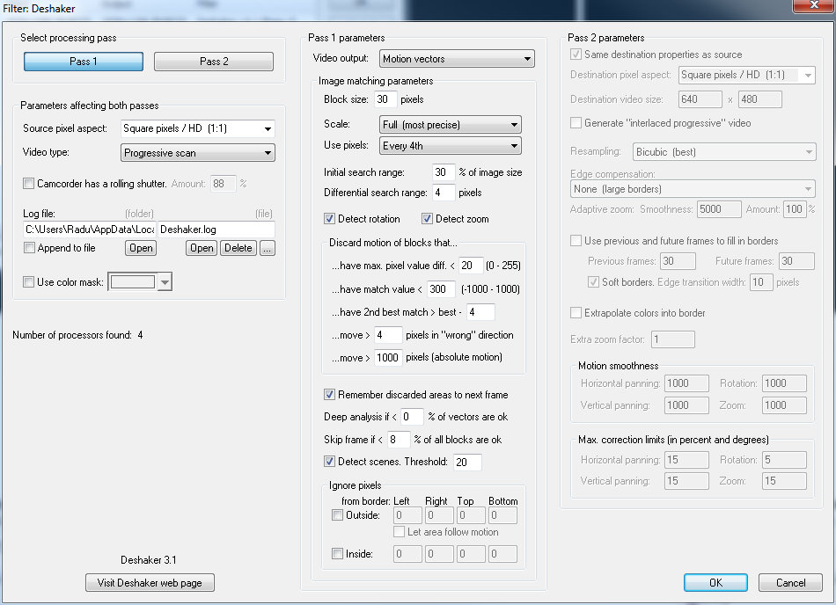
Task: Click the Deshaker.log file name field
Action: 216,230
